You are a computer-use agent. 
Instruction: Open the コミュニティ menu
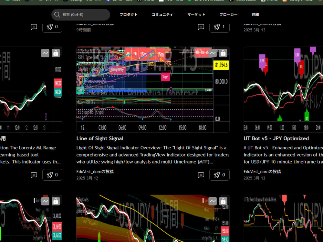click(162, 15)
